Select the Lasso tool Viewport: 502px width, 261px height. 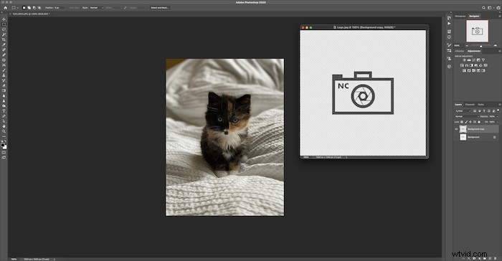[x=4, y=29]
